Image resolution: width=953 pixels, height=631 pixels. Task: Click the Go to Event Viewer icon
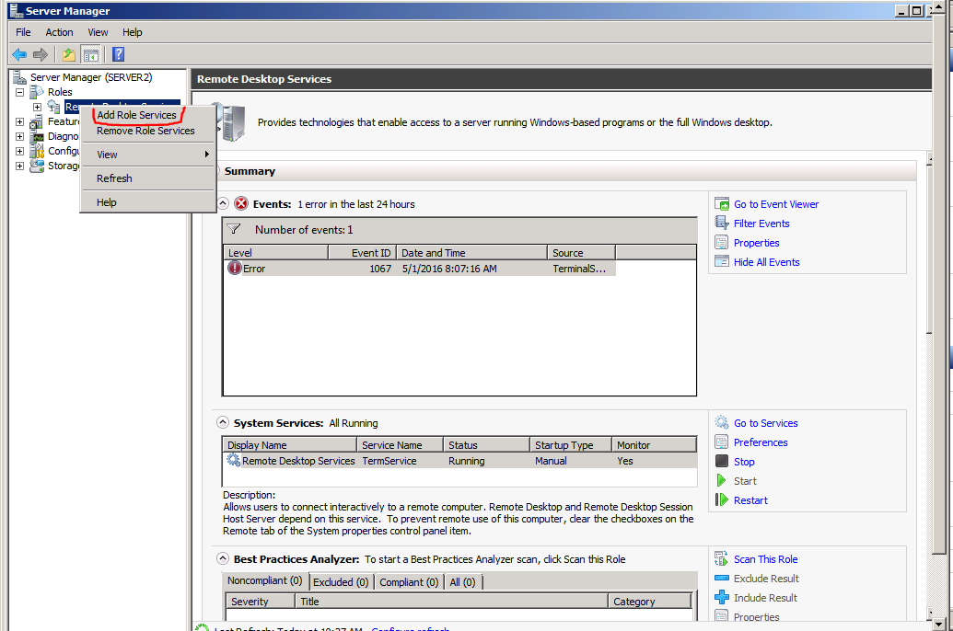click(722, 204)
